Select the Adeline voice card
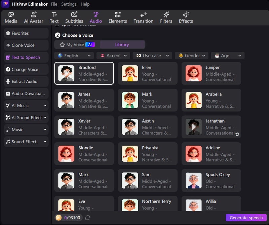 [212, 154]
